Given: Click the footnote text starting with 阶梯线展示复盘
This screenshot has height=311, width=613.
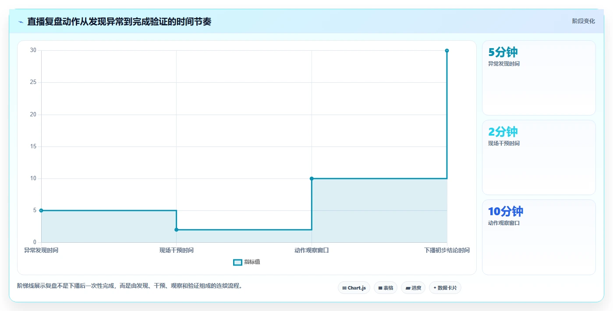Looking at the screenshot, I should [x=130, y=286].
